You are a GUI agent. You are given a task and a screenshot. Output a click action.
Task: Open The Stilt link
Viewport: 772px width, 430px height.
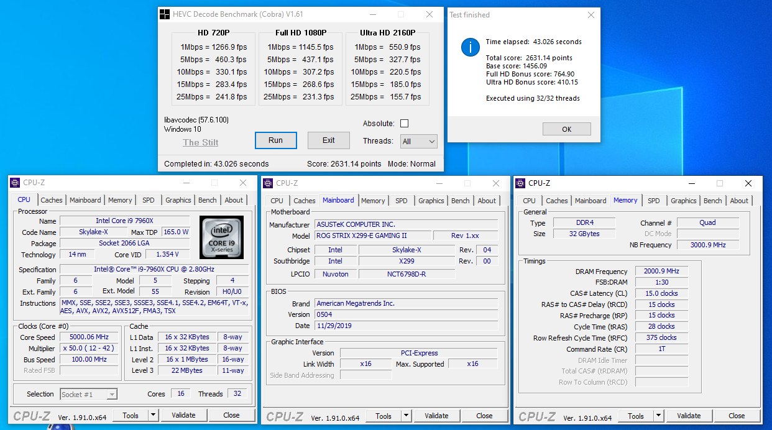click(x=200, y=142)
